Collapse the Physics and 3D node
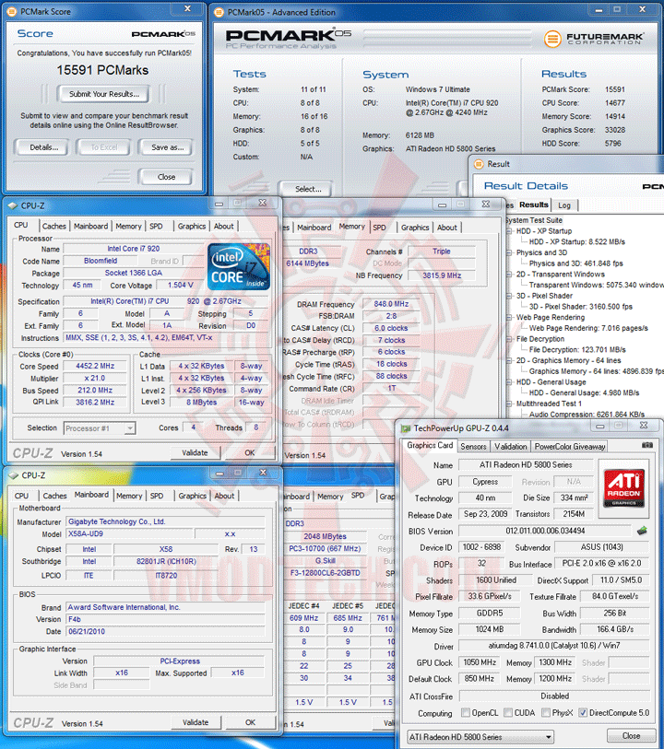664x749 pixels. point(510,252)
